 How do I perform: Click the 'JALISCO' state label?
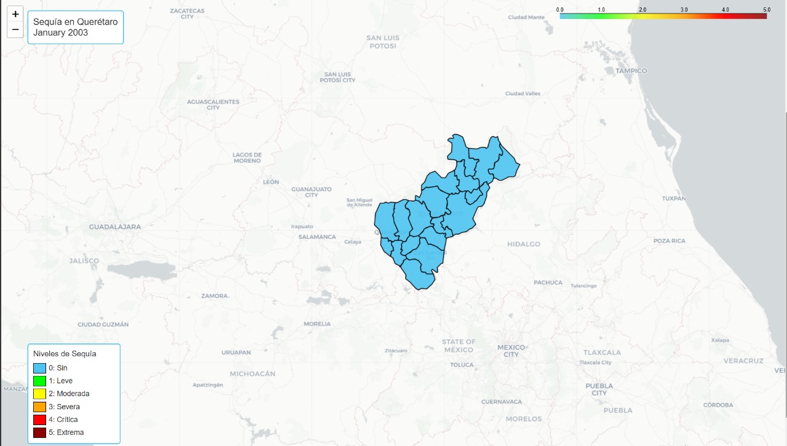click(x=84, y=261)
